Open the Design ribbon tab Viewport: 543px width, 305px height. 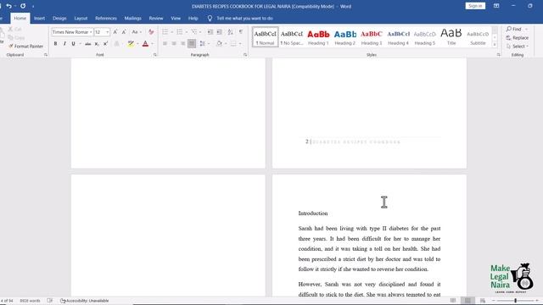[59, 19]
